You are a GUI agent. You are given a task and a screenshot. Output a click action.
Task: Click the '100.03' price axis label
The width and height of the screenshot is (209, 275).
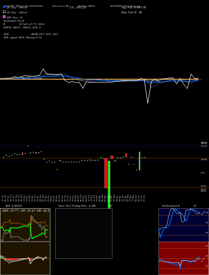pyautogui.click(x=204, y=160)
